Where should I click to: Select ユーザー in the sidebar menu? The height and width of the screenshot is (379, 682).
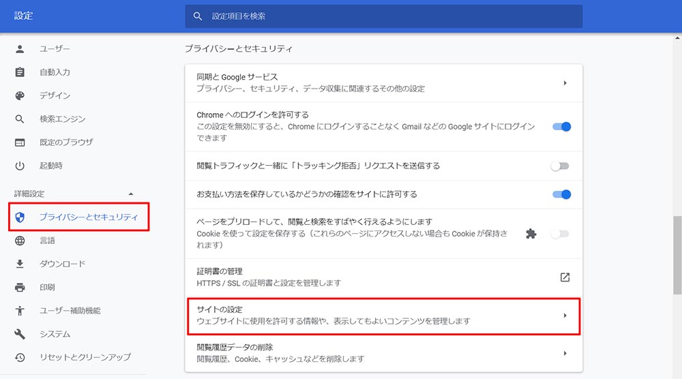pyautogui.click(x=55, y=48)
